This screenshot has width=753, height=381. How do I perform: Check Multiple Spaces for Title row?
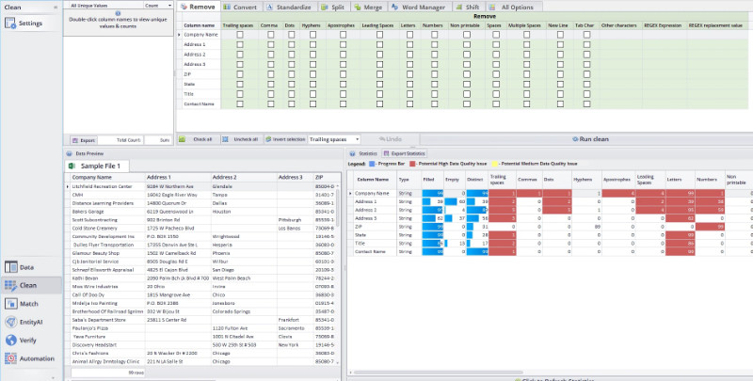(x=526, y=93)
